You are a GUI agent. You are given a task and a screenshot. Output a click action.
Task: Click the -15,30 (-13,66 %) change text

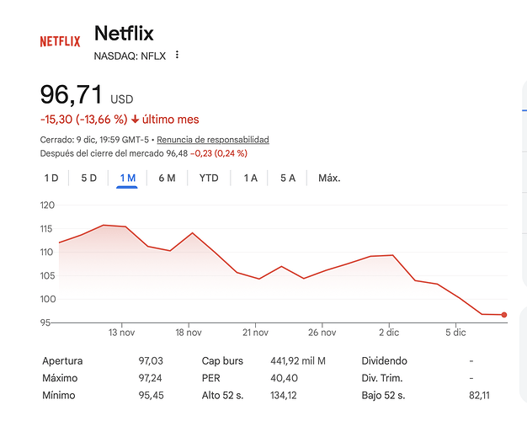click(83, 120)
